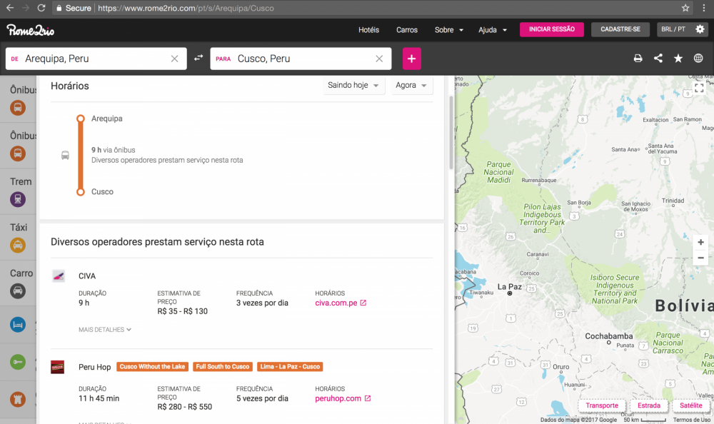Click the globe icon in toolbar
Screen dimensions: 714x424
[698, 59]
